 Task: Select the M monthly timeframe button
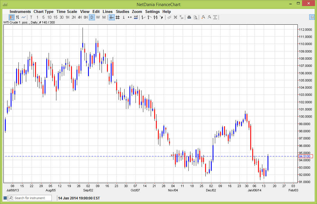(104, 17)
